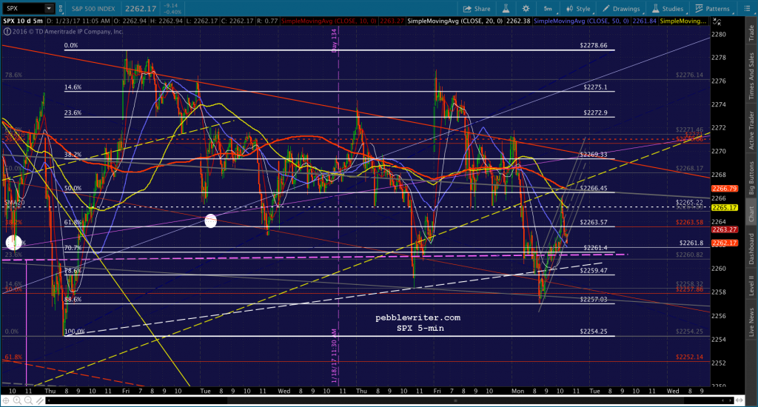Open the Times And Sales sidebar tab
This screenshot has width=758, height=407.
751,76
